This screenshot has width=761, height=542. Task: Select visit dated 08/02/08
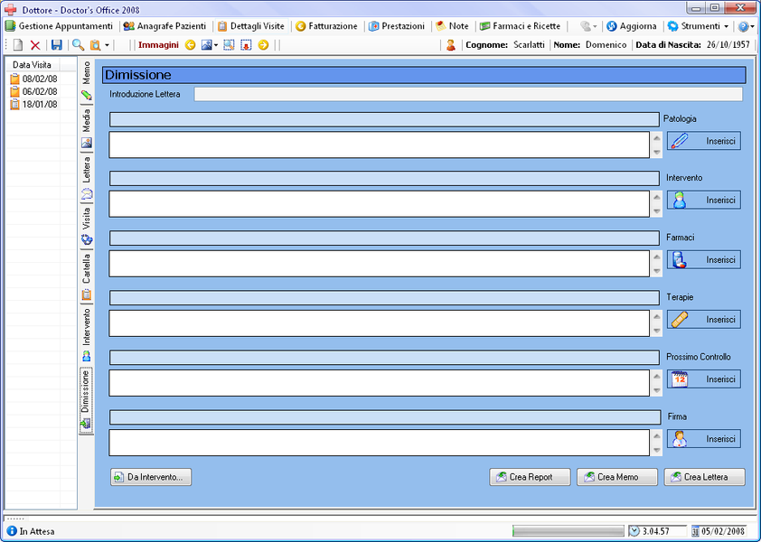tap(34, 79)
